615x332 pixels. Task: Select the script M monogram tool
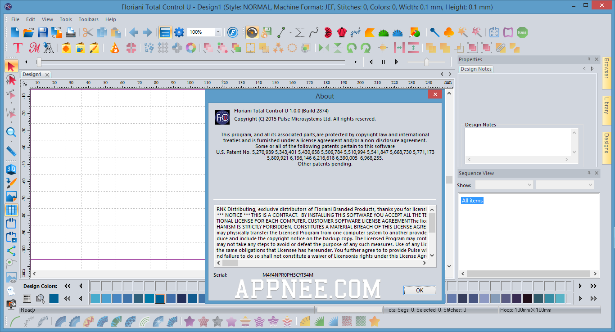point(34,48)
